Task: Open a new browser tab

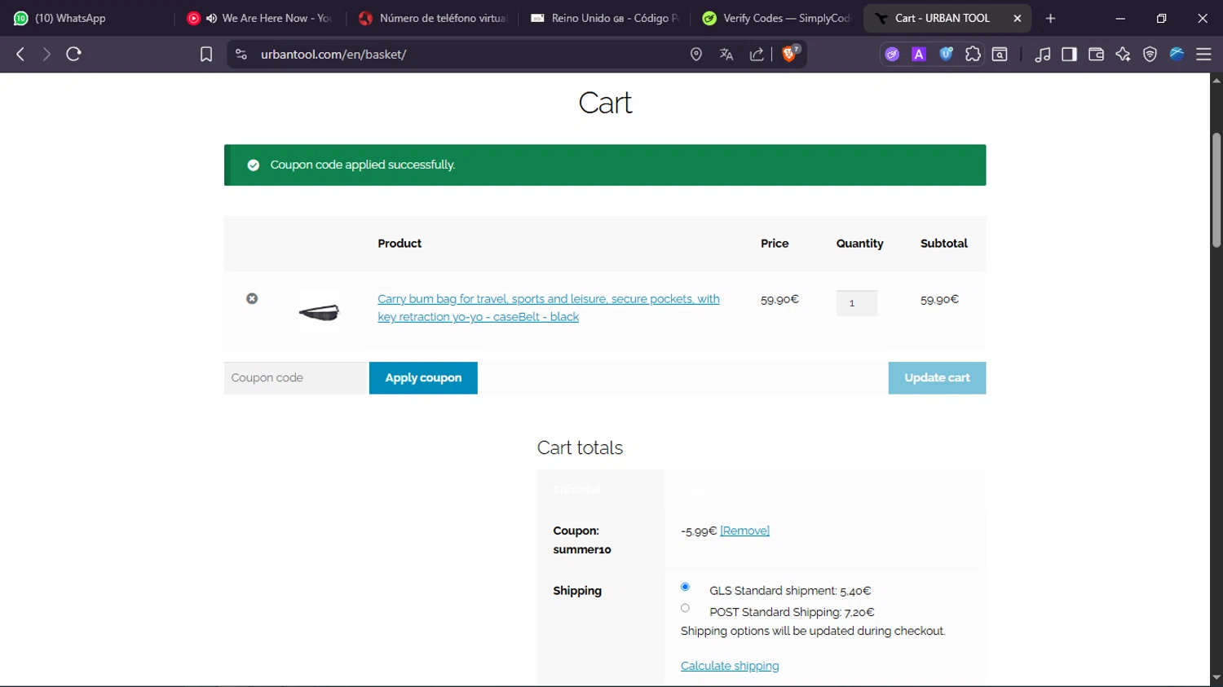Action: 1050,18
